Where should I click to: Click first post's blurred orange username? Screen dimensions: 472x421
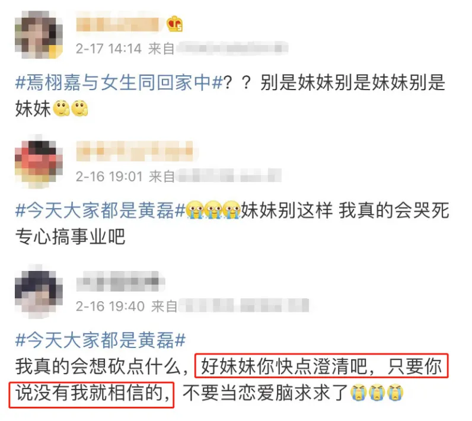pyautogui.click(x=117, y=24)
